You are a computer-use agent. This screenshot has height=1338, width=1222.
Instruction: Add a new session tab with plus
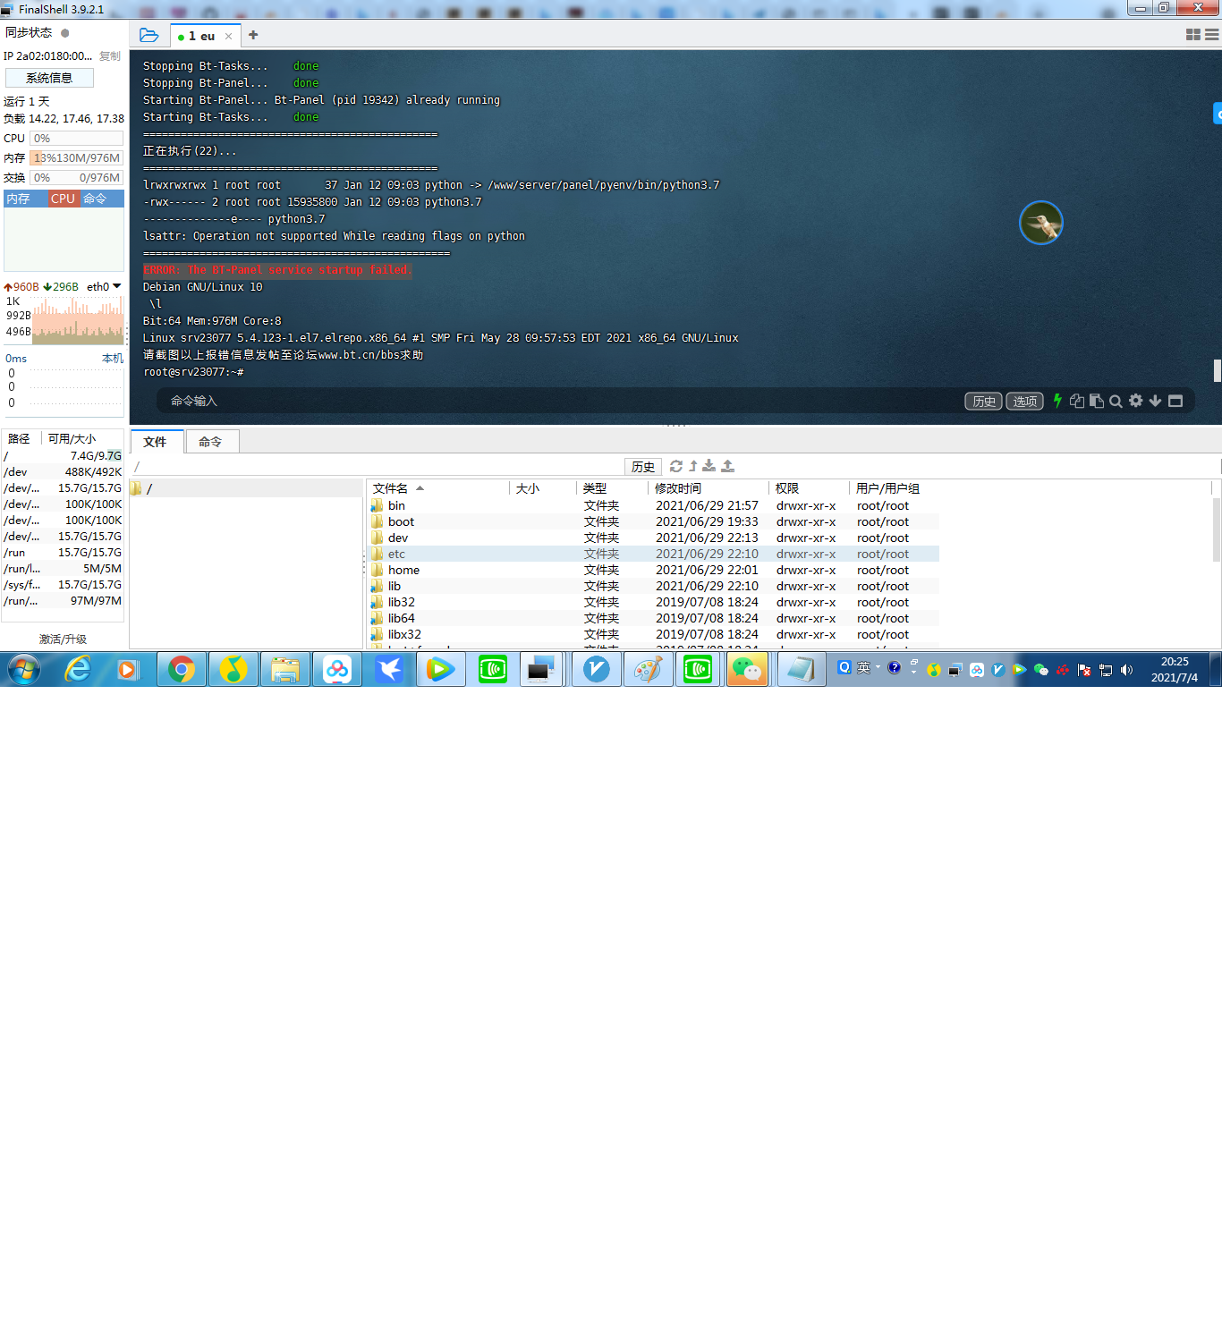pyautogui.click(x=253, y=35)
